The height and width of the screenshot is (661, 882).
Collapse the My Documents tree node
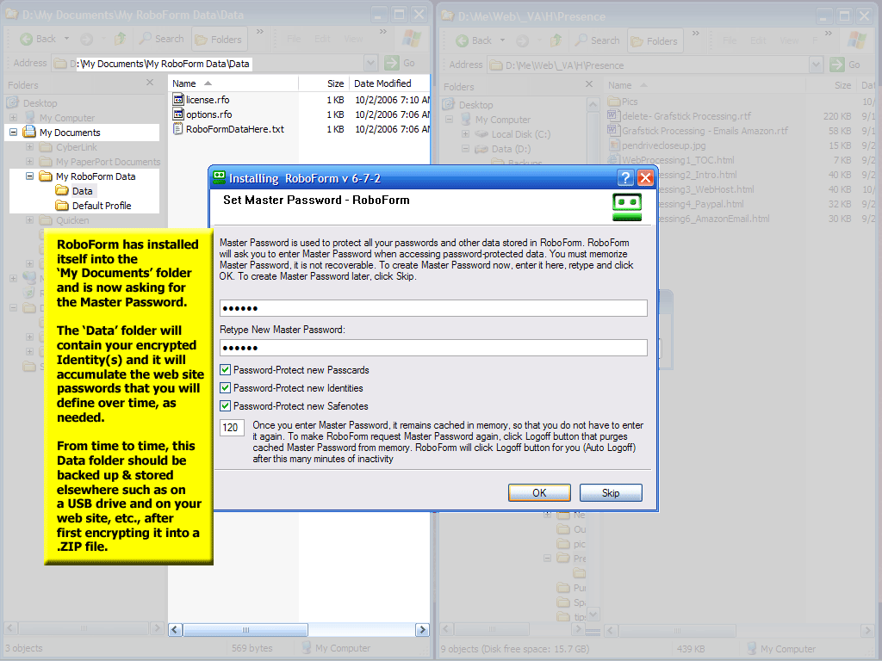coord(14,133)
